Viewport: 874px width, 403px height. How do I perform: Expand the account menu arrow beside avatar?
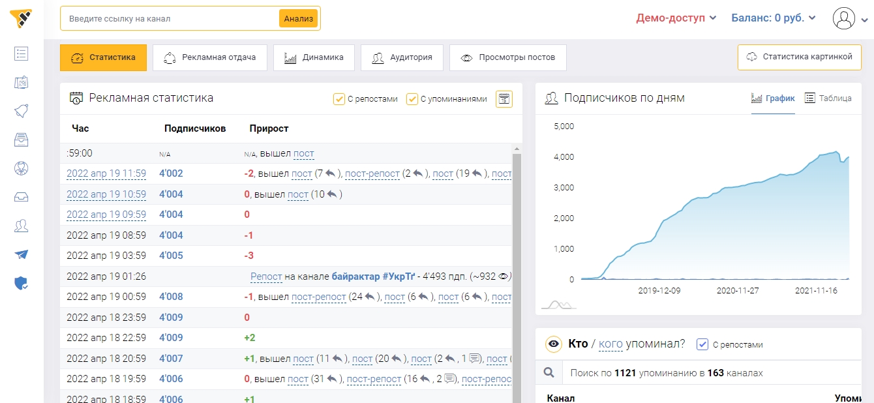(x=865, y=19)
